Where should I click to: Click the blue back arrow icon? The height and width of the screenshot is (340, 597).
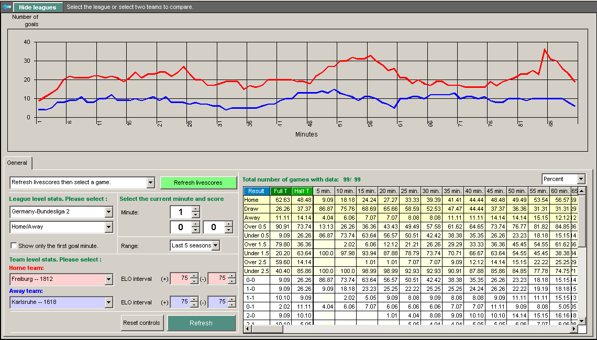click(x=7, y=7)
